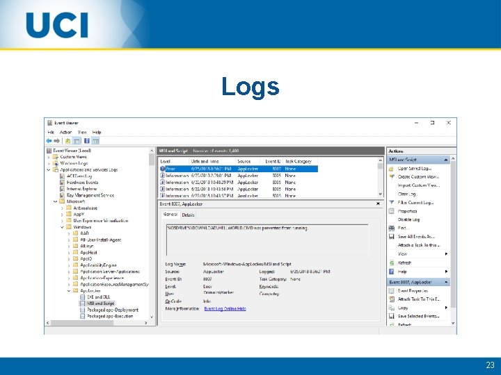Image resolution: width=501 pixels, height=375 pixels.
Task: Click Attach Task To This Event icon
Action: click(x=391, y=299)
